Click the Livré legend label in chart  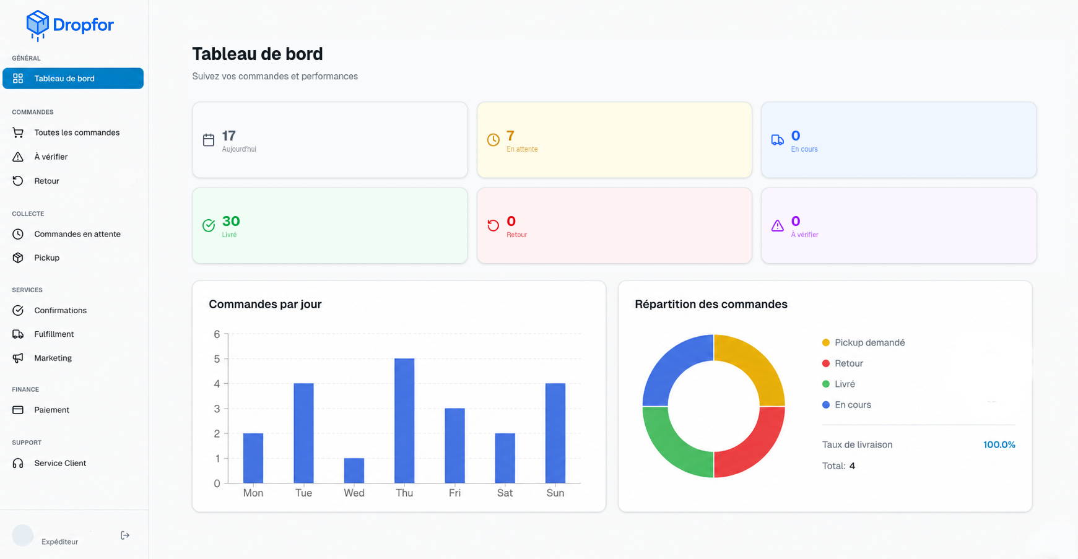845,384
